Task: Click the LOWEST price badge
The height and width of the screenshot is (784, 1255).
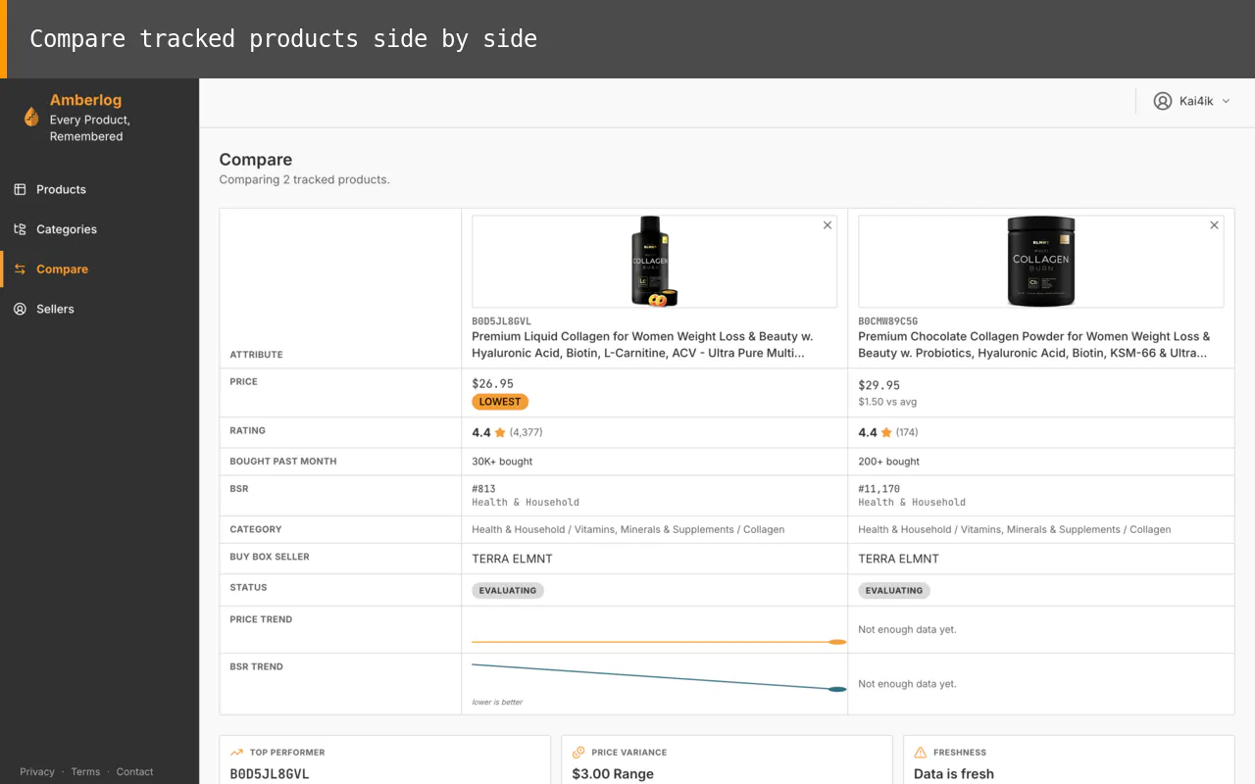Action: click(x=500, y=402)
